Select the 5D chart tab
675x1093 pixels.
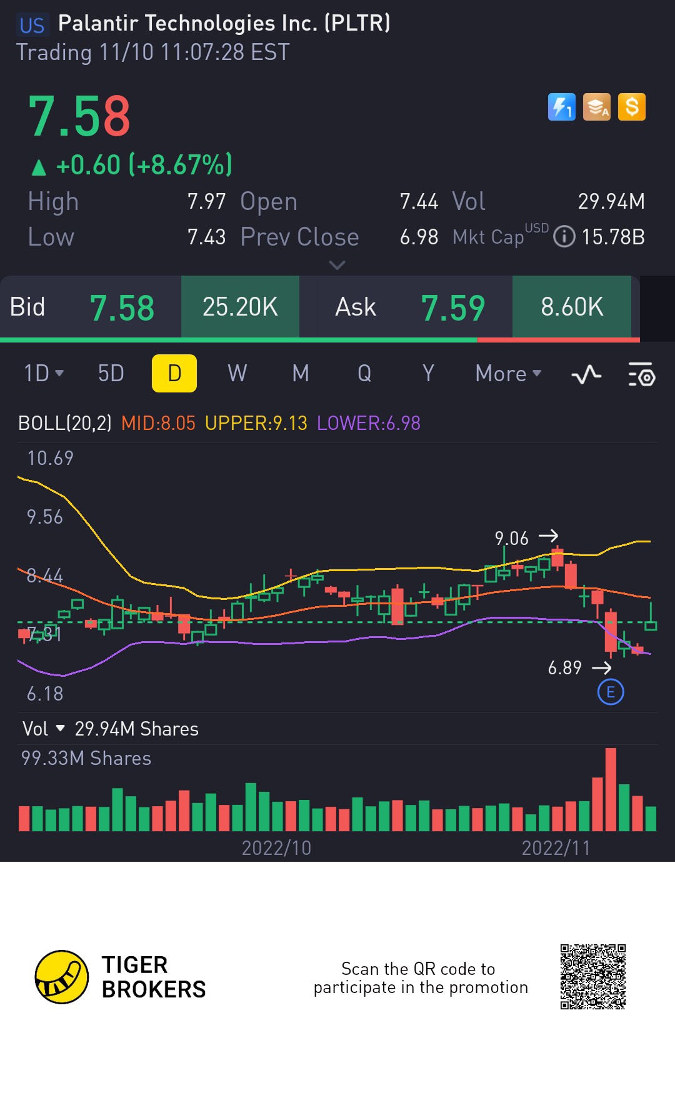tap(111, 374)
